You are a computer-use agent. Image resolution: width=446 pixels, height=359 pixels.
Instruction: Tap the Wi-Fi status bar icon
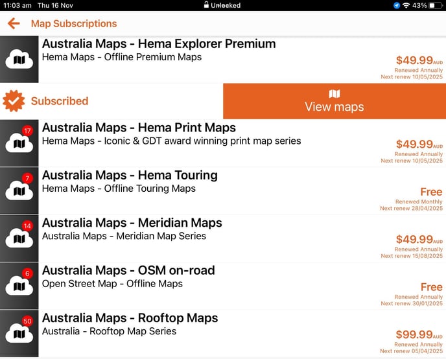click(x=406, y=5)
